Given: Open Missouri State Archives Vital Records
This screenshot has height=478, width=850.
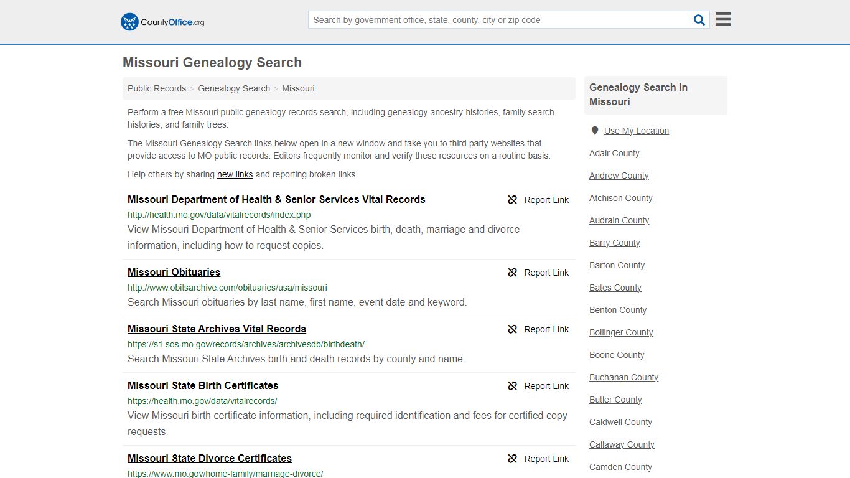Looking at the screenshot, I should 217,329.
